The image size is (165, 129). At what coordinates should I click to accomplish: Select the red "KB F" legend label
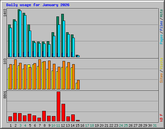(161, 118)
